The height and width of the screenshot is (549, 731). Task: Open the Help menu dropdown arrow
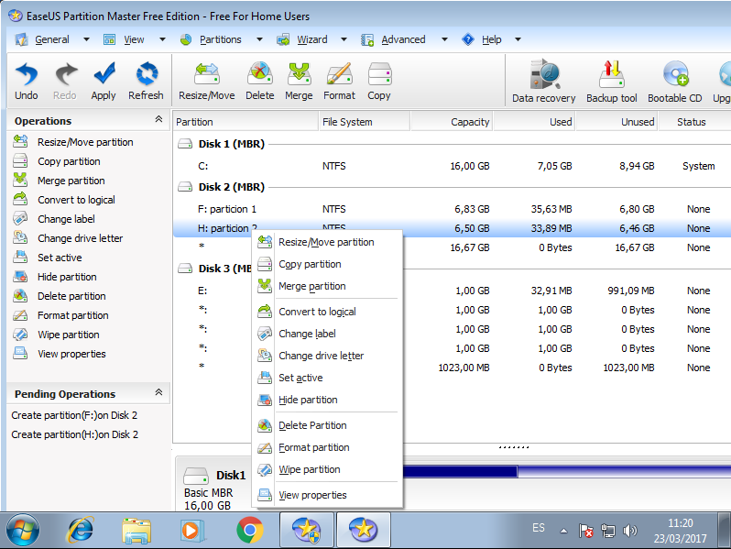518,39
